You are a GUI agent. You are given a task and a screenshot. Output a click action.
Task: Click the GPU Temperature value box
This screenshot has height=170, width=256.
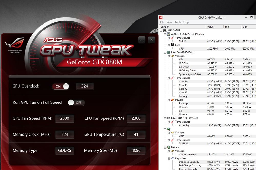coord(136,134)
